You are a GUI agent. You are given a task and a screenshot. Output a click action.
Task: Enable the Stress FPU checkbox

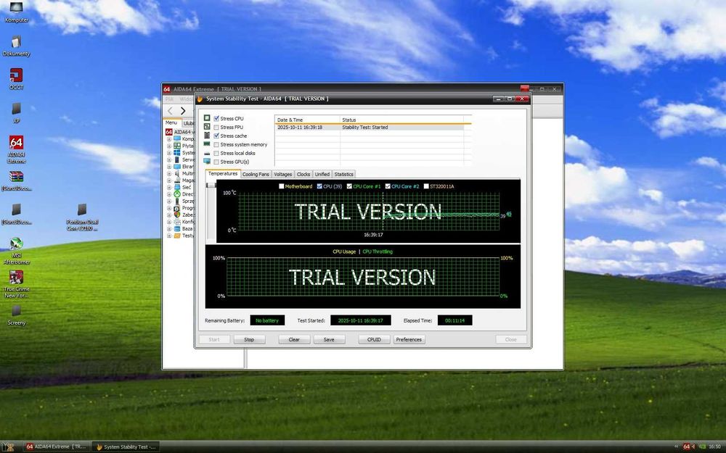[216, 127]
